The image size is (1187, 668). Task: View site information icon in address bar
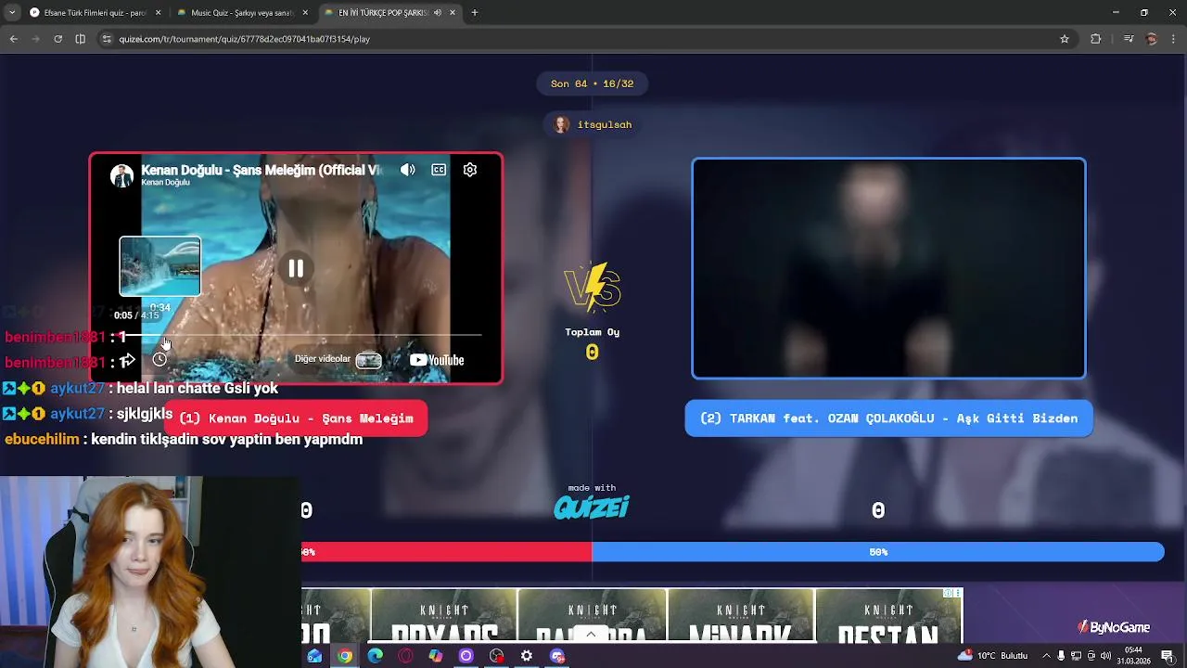tap(107, 39)
